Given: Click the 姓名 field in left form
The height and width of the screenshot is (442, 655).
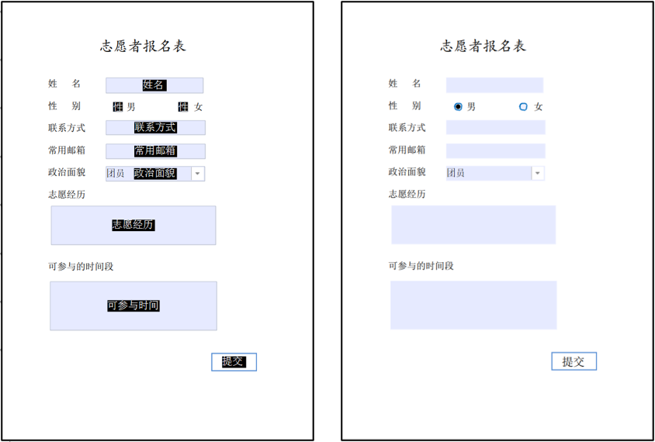Looking at the screenshot, I should point(154,85).
